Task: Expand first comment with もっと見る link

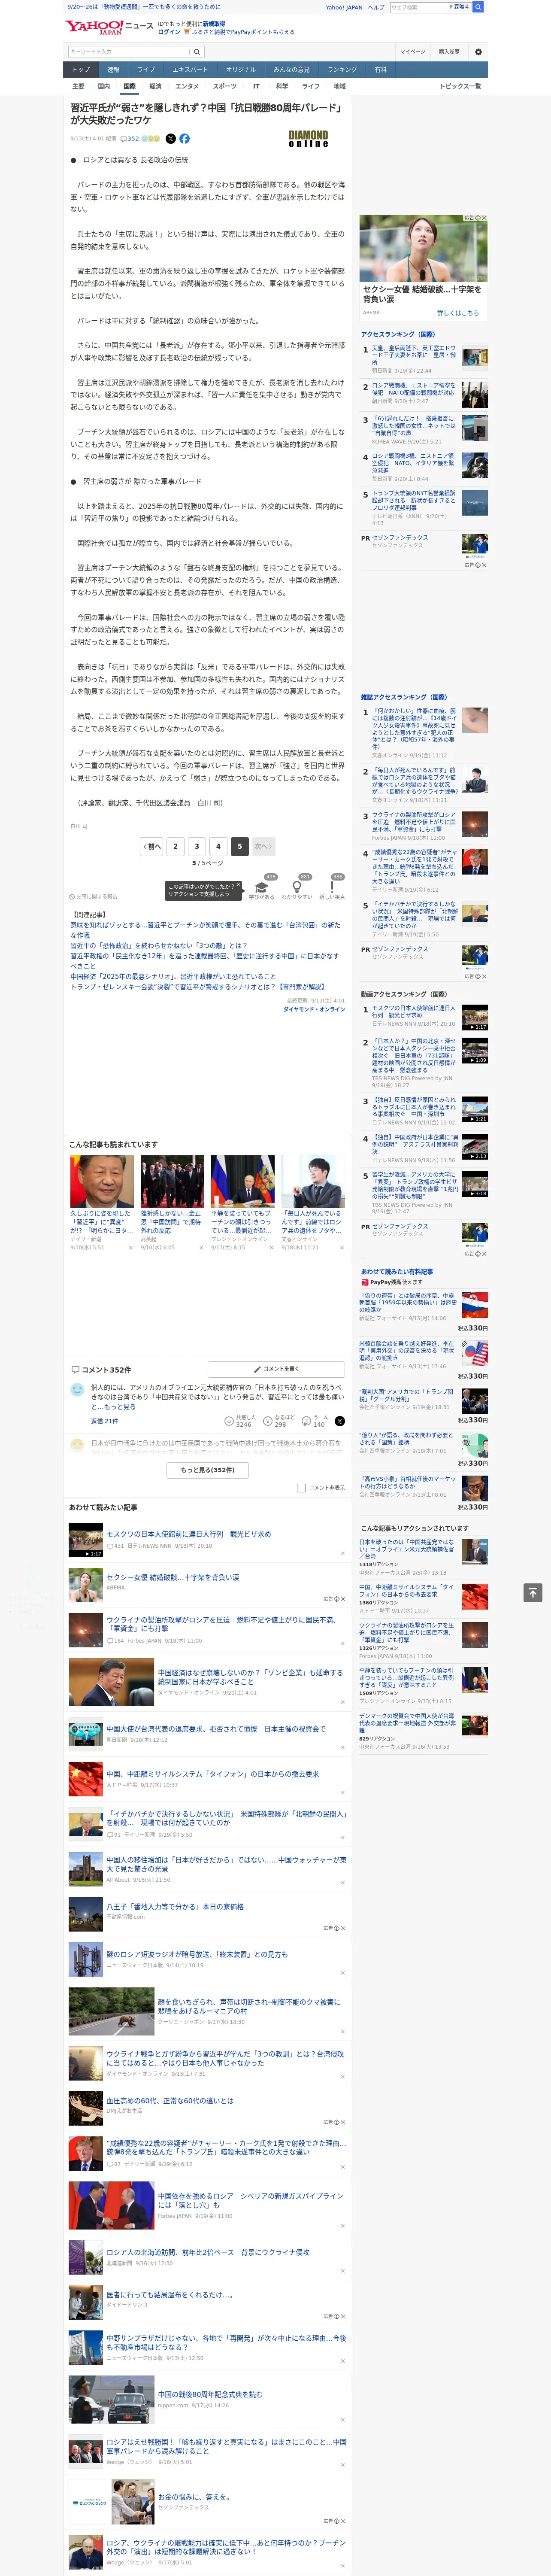Action: (x=120, y=1407)
